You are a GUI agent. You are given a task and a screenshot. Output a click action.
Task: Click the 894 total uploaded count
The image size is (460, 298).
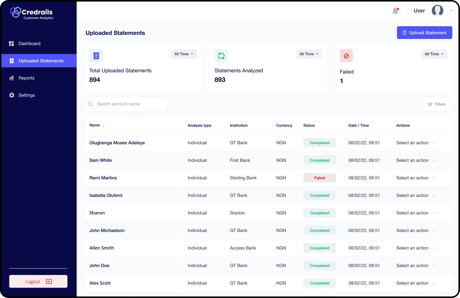tap(95, 80)
